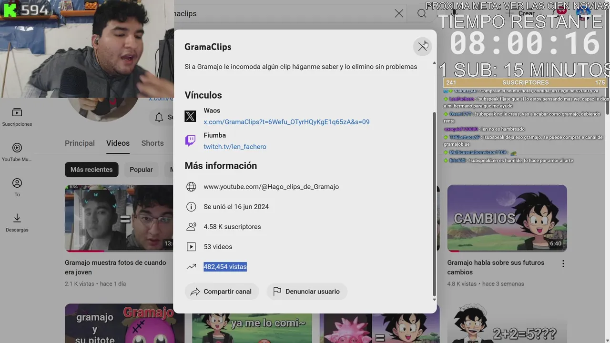Screen dimensions: 610x343
Task: Open the CAMBIOS video thumbnail
Action: [x=507, y=218]
